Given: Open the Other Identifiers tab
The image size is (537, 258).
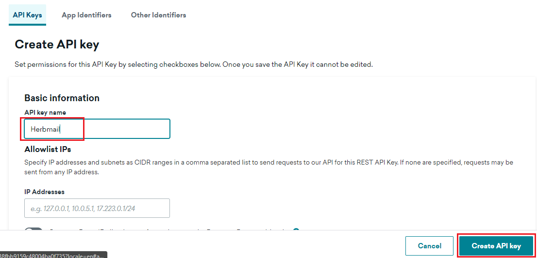Looking at the screenshot, I should [159, 15].
